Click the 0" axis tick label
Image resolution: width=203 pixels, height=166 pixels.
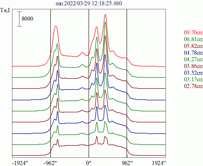pos(89,163)
